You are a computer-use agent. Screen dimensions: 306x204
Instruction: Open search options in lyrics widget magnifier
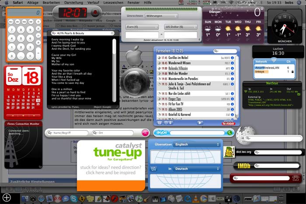(54, 33)
